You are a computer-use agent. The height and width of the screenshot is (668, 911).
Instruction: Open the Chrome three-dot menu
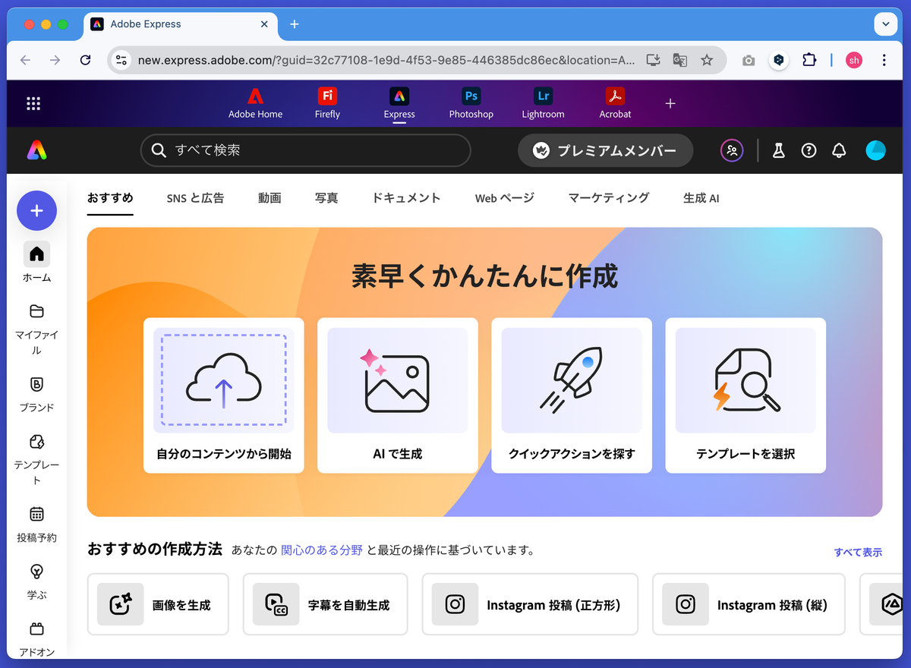[884, 60]
